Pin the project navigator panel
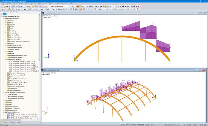The image size is (208, 126). pyautogui.click(x=38, y=12)
